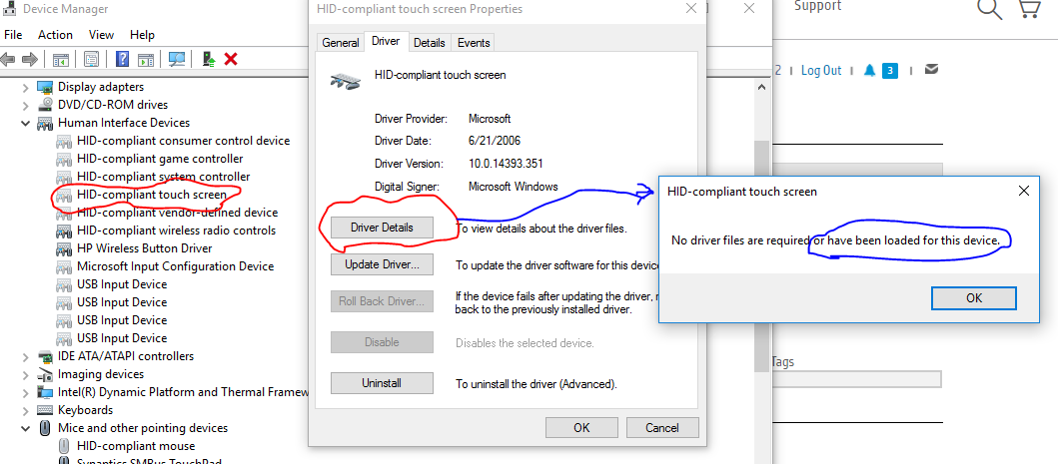1058x464 pixels.
Task: Click the blue Help question mark icon
Action: click(x=123, y=59)
